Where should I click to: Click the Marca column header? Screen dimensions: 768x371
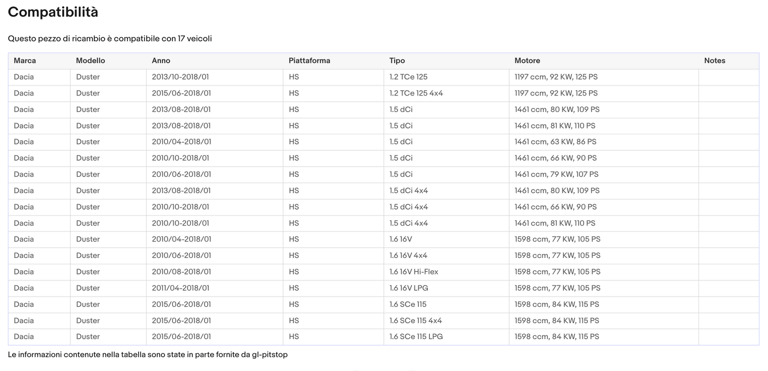pyautogui.click(x=25, y=61)
